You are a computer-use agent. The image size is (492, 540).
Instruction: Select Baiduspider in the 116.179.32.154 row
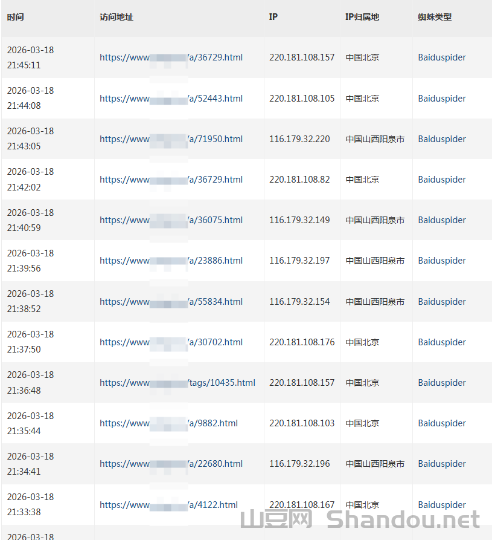point(442,302)
